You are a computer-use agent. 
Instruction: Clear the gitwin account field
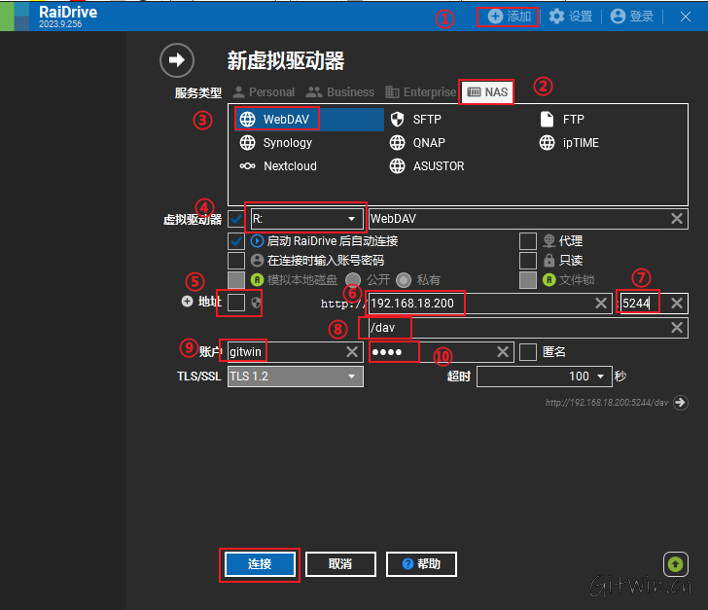tap(352, 352)
